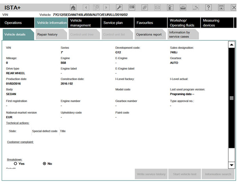Click the I-Level factory label

tap(125, 79)
